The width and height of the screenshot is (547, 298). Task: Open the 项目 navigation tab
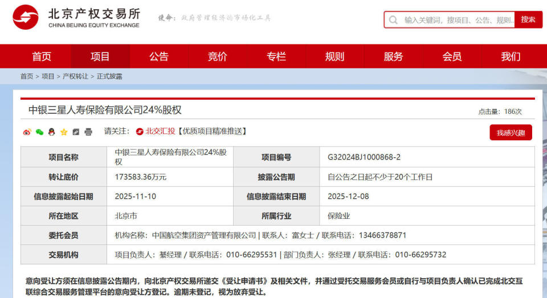[x=100, y=56]
